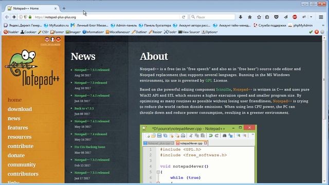Viewport: 329px width, 185px height.
Task: Open the features navigation link
Action: click(18, 127)
